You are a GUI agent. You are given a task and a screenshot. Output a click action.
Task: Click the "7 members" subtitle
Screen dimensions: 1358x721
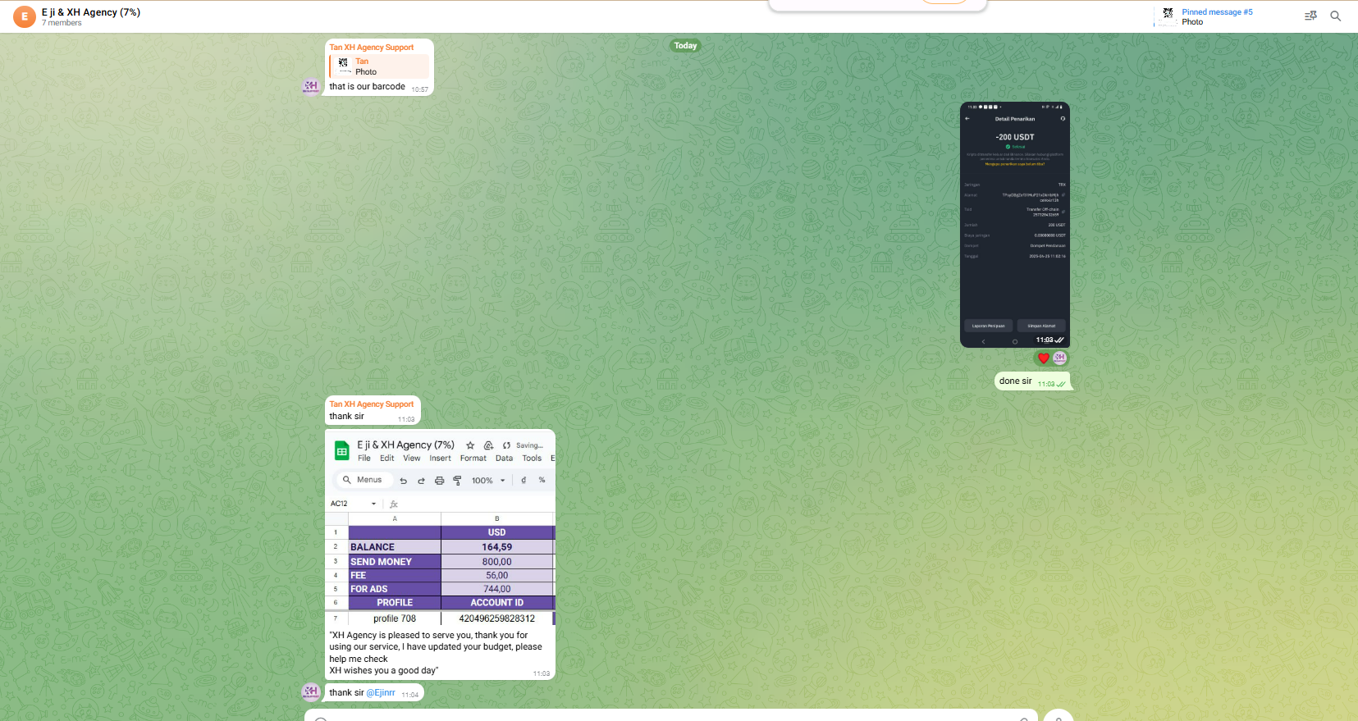62,23
